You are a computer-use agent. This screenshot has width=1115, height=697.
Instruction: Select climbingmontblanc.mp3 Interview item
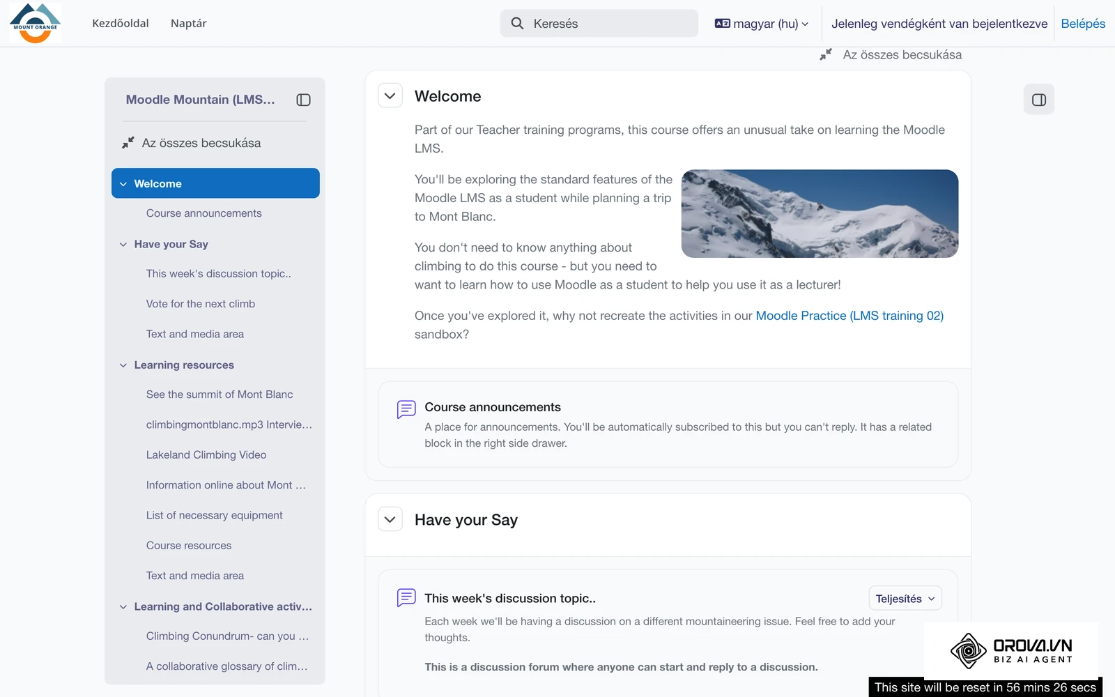[229, 424]
